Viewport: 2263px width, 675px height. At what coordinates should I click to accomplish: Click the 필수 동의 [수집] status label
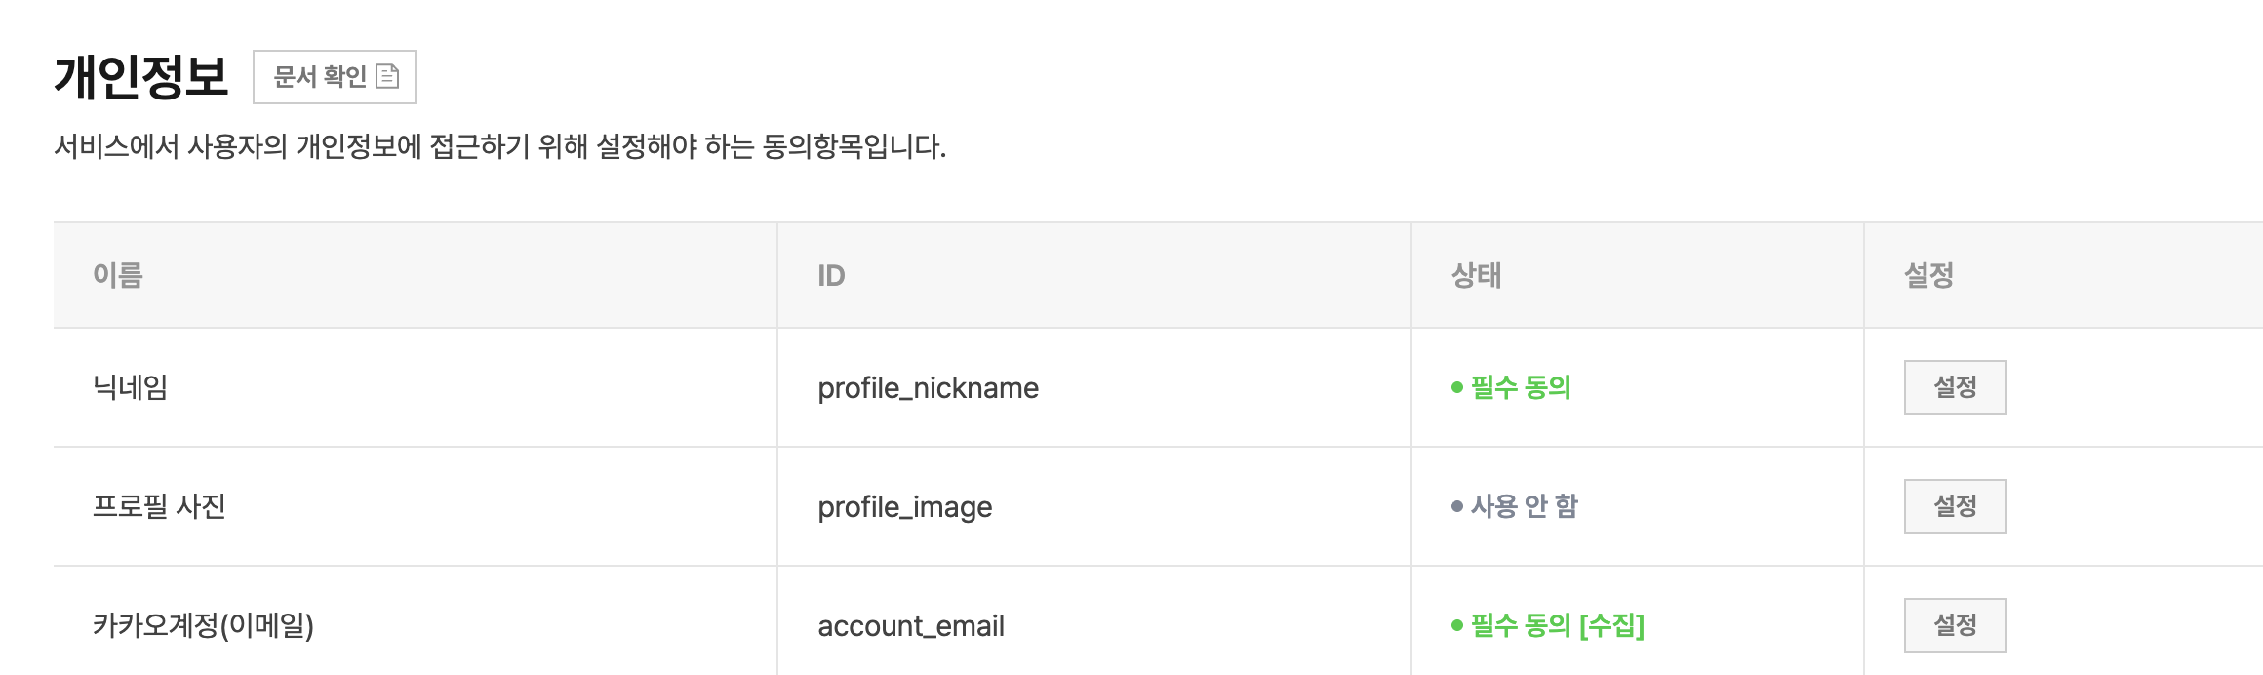pyautogui.click(x=1557, y=625)
